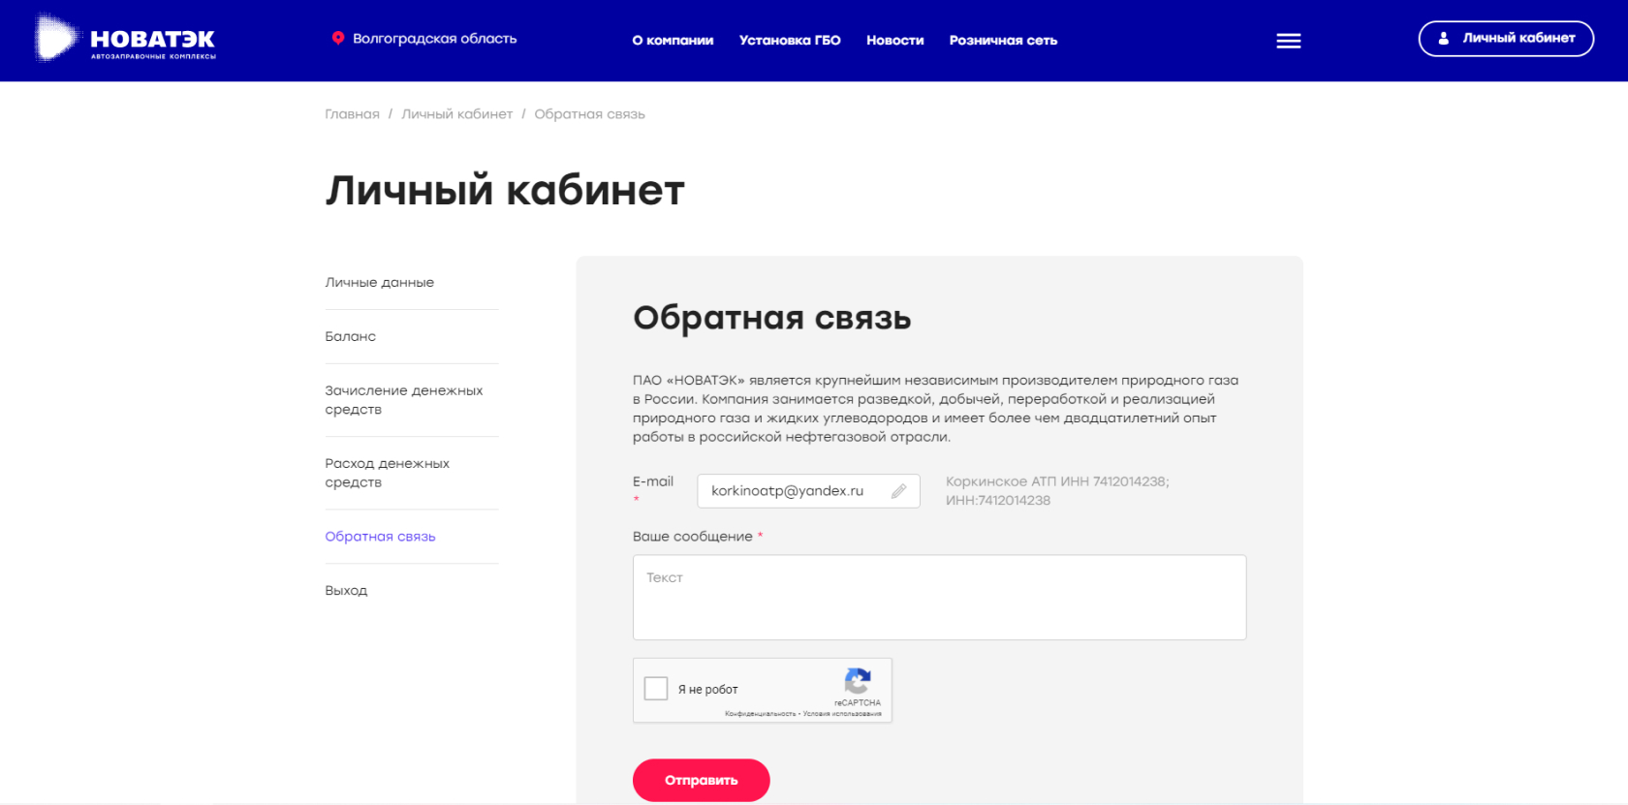Click the "Личный кабинет" breadcrumb link
Viewport: 1628px width, 805px height.
[x=456, y=114]
